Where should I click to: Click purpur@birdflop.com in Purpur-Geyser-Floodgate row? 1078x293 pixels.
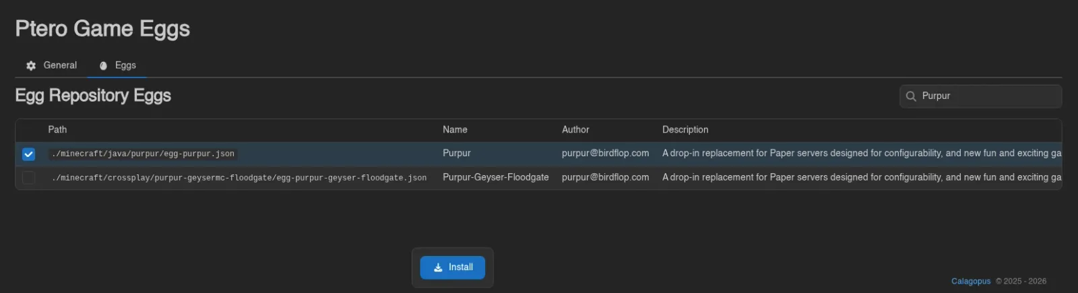point(606,177)
